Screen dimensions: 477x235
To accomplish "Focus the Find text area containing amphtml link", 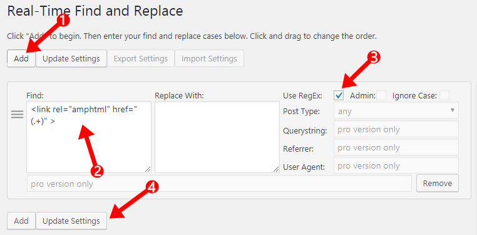I will tap(89, 137).
